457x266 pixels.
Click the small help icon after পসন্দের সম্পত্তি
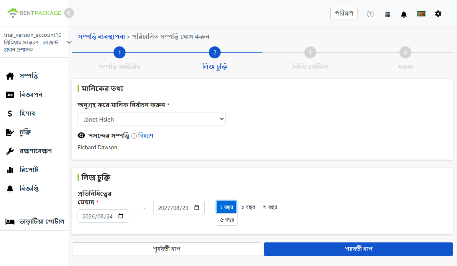134,136
